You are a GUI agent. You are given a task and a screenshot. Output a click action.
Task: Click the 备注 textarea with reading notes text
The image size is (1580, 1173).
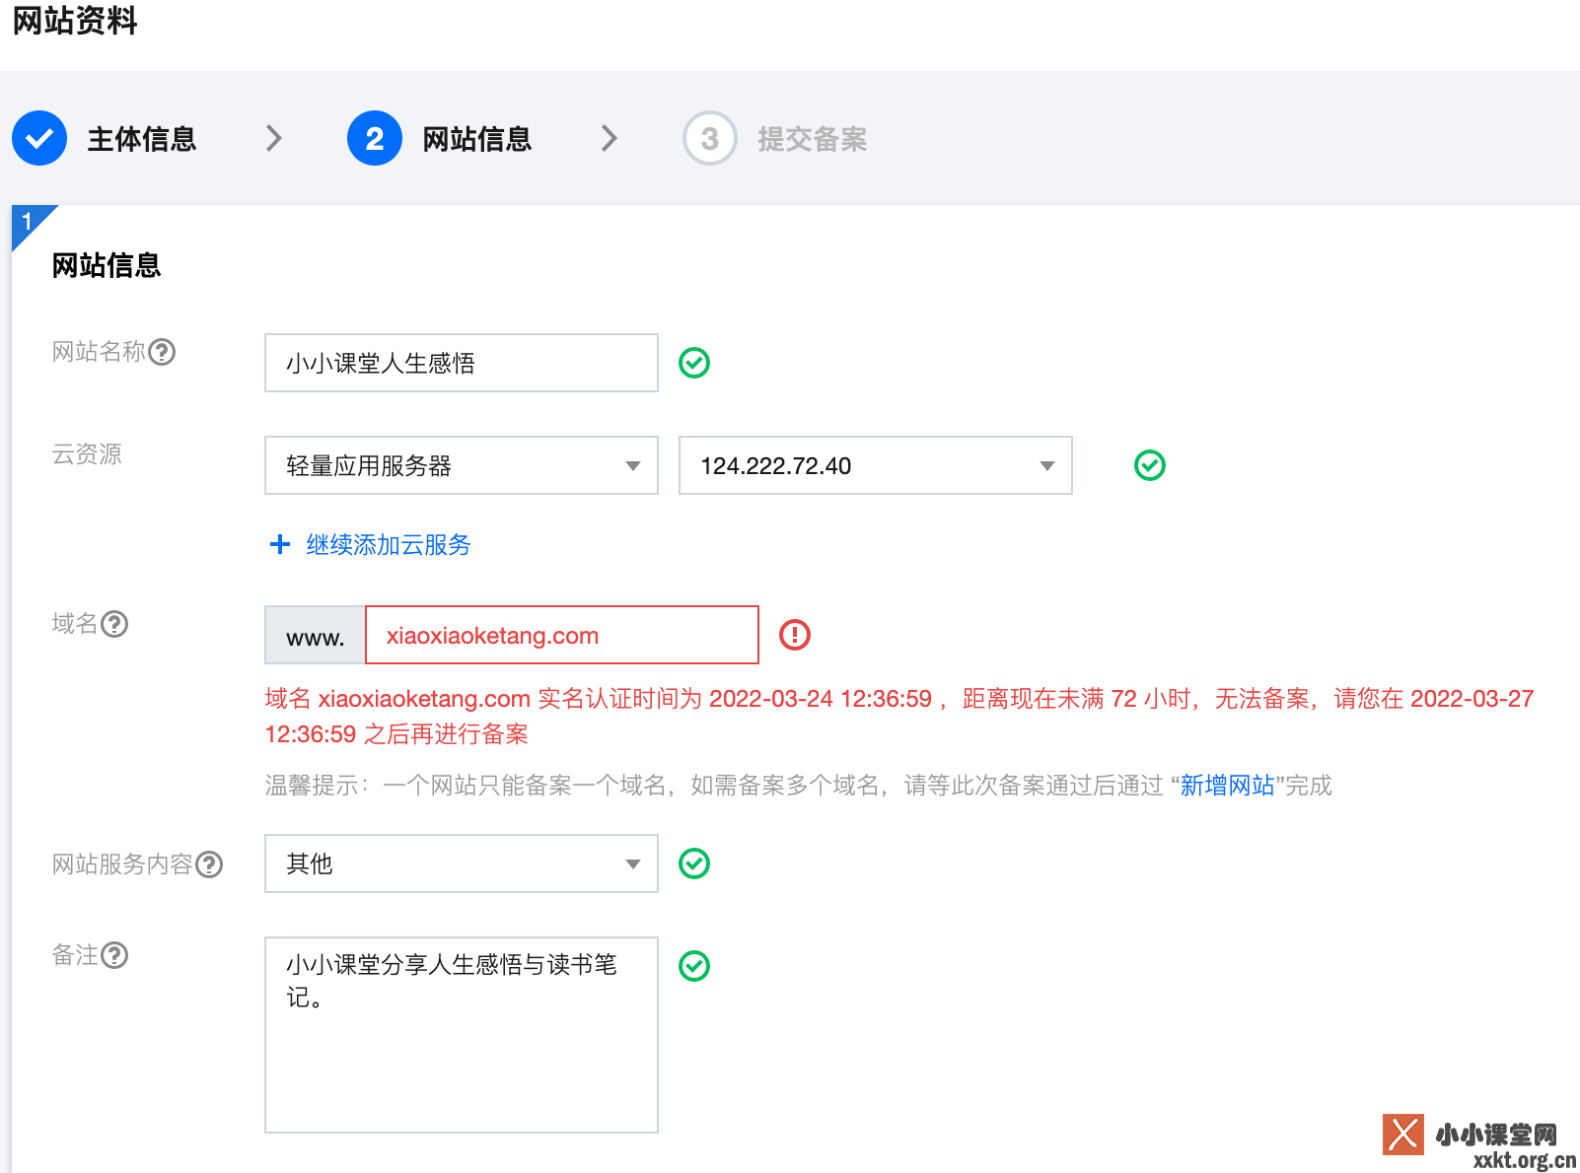(x=462, y=1035)
